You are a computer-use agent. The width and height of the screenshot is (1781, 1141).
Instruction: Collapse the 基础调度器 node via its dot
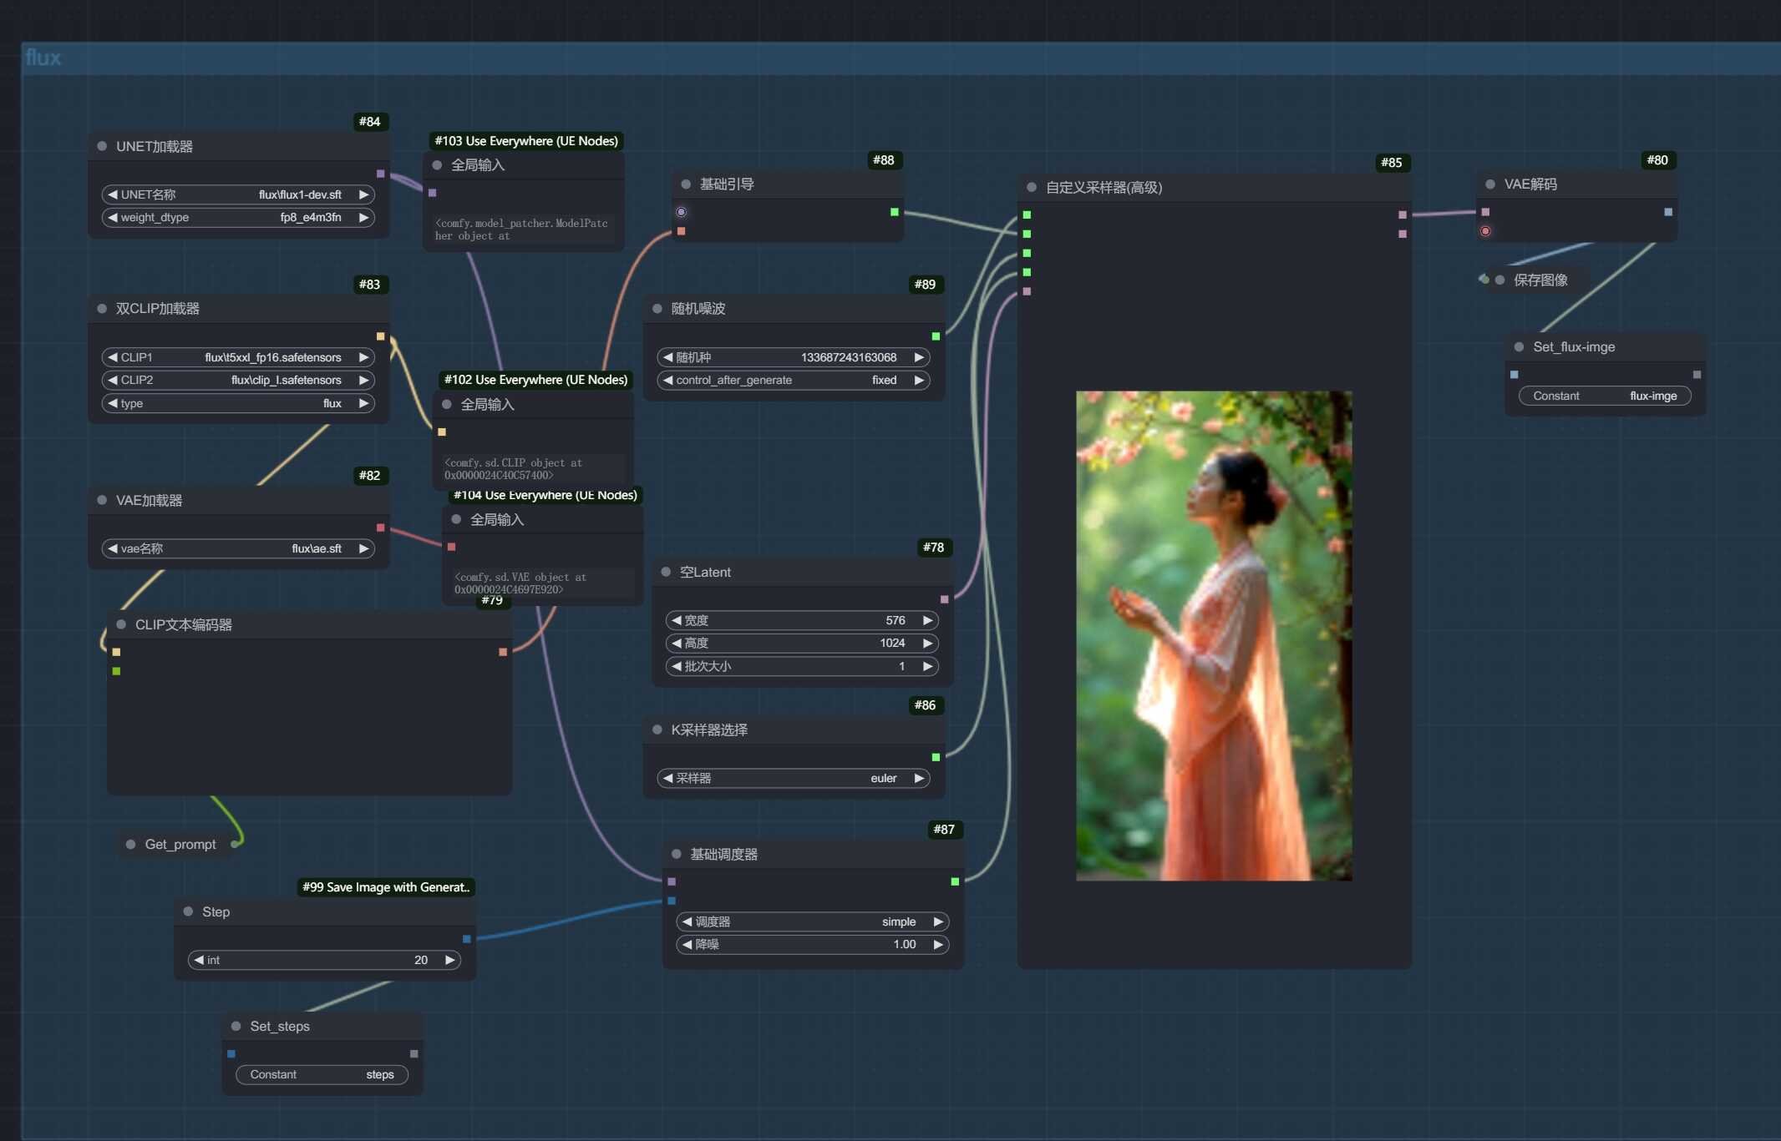coord(677,854)
